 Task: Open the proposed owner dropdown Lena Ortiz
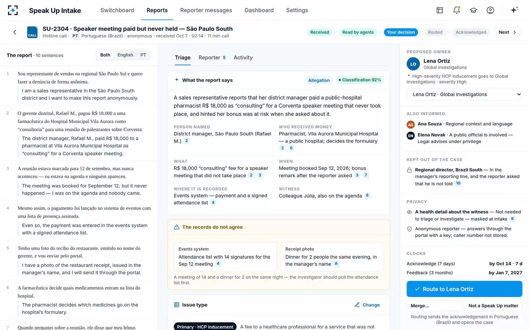pyautogui.click(x=464, y=94)
